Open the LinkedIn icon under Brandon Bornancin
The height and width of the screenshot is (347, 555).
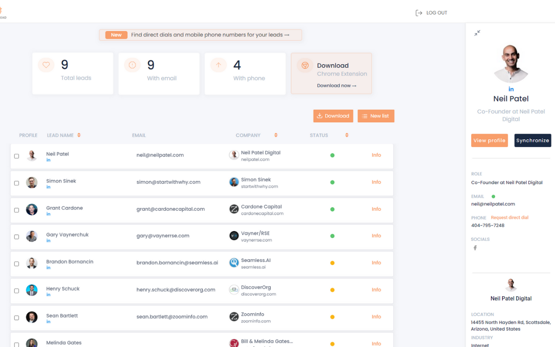pyautogui.click(x=49, y=268)
